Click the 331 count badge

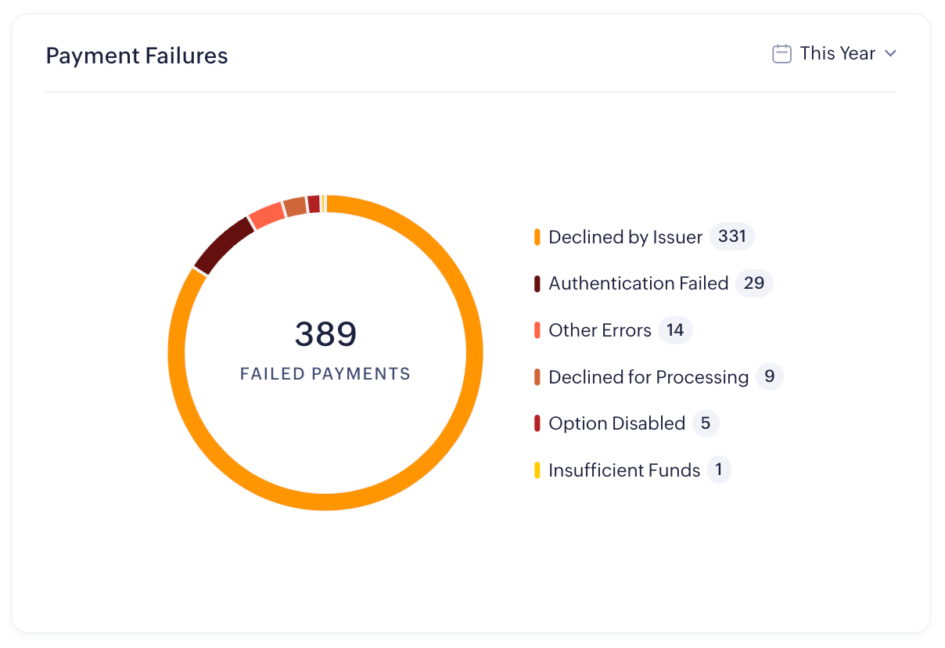pyautogui.click(x=732, y=236)
